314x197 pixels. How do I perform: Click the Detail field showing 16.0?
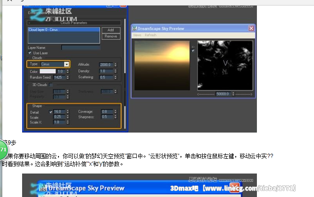59,111
